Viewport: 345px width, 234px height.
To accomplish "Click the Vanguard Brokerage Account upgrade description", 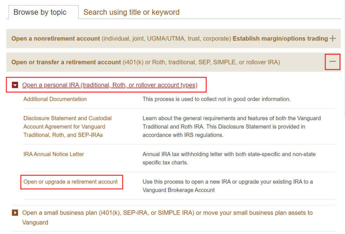I will coord(227,185).
